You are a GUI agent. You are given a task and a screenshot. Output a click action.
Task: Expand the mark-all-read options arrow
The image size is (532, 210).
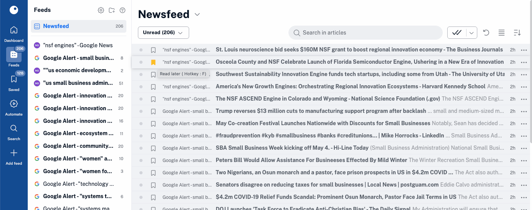click(x=472, y=33)
